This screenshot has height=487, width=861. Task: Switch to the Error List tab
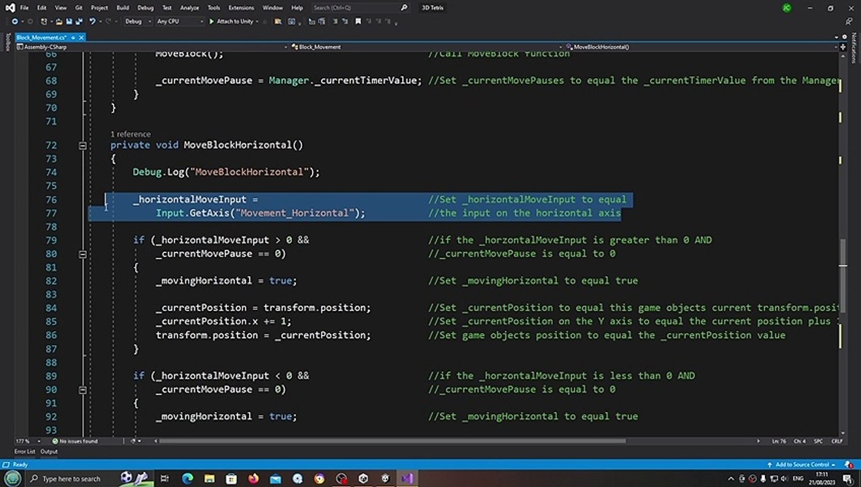point(24,451)
